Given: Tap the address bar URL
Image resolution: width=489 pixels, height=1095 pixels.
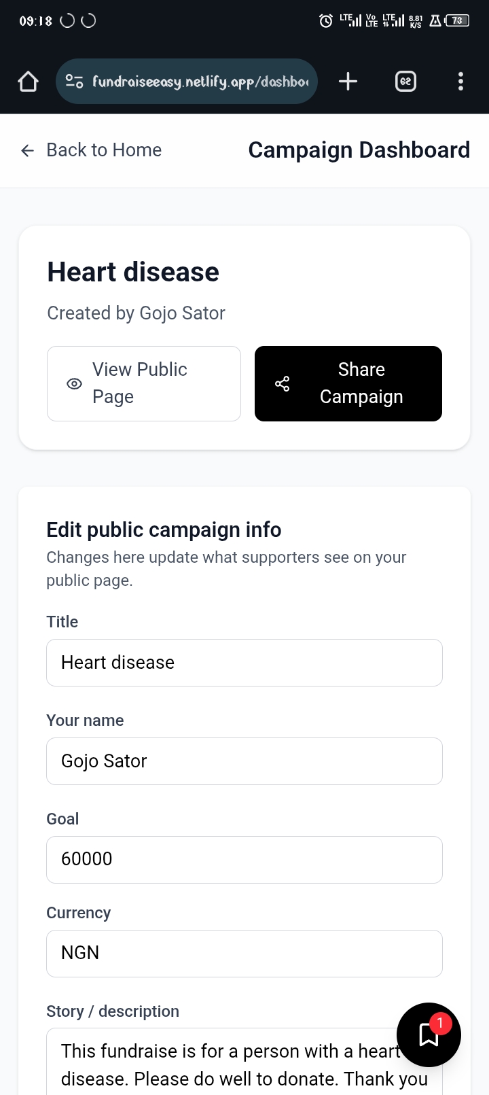Looking at the screenshot, I should (200, 82).
